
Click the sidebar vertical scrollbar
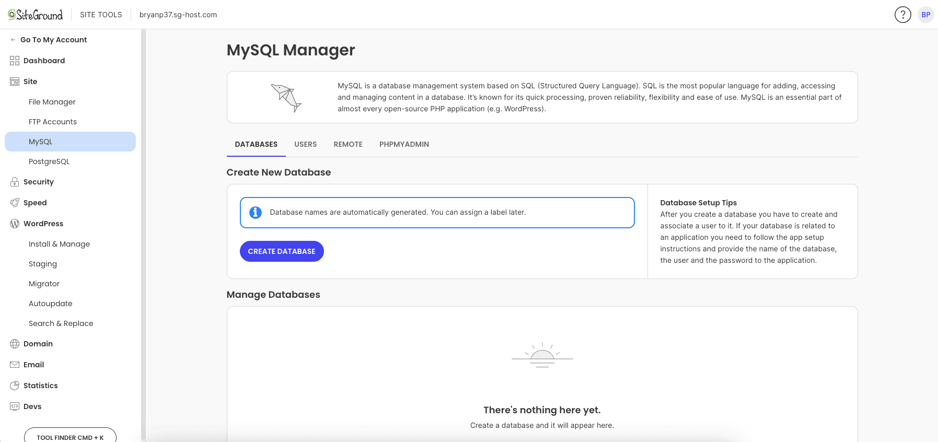click(x=143, y=235)
